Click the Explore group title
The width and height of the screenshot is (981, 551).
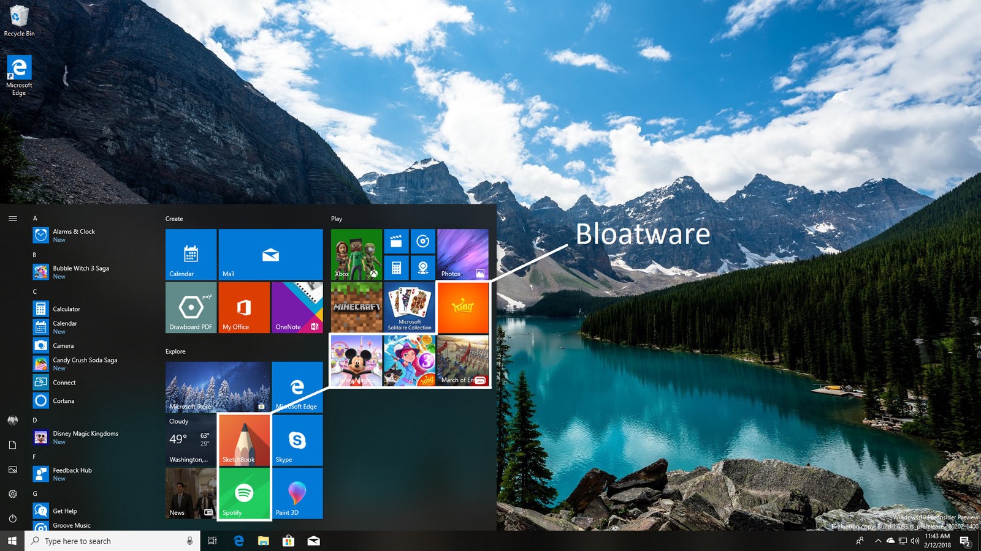(x=175, y=351)
